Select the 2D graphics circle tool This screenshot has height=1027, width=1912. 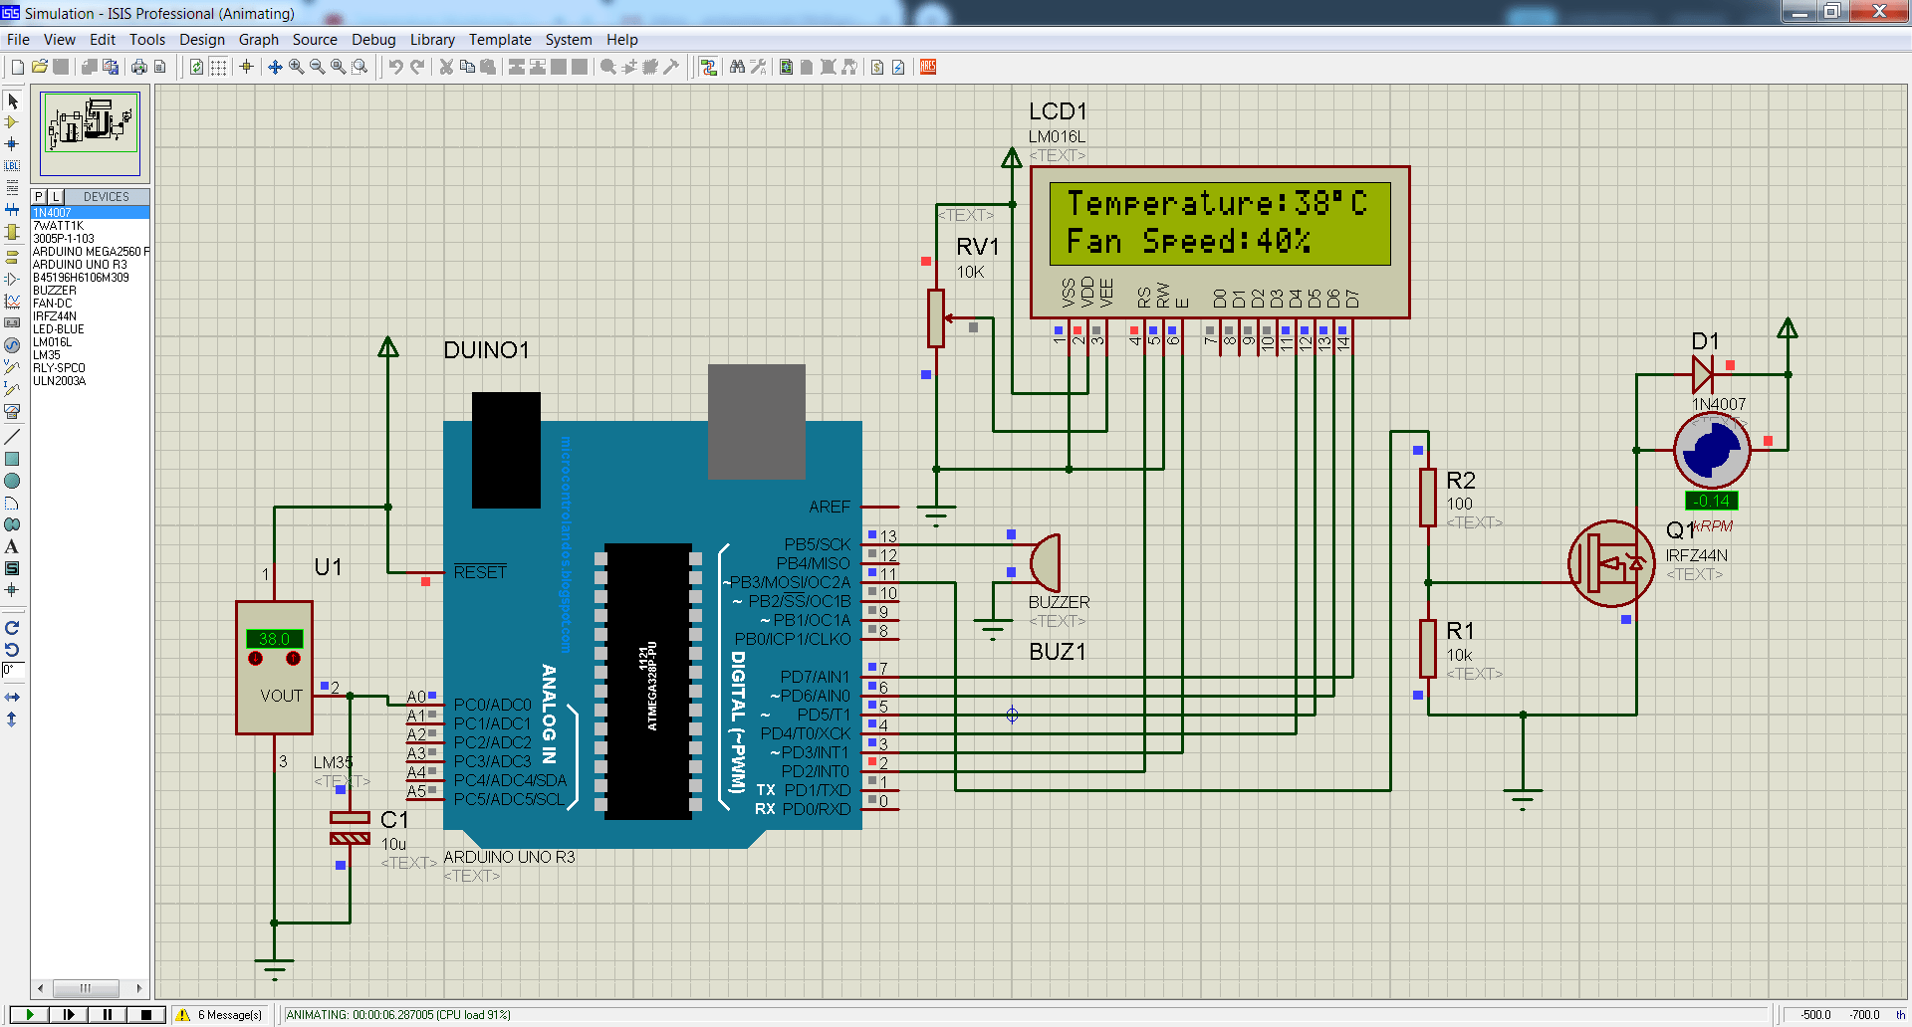[12, 480]
